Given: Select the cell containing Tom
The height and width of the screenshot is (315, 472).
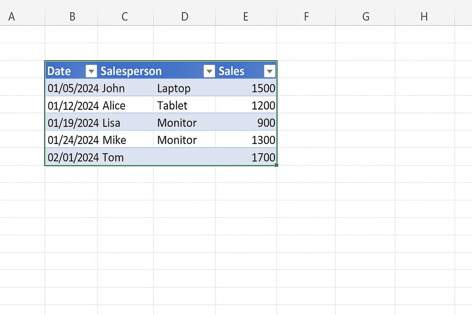Looking at the screenshot, I should [125, 157].
